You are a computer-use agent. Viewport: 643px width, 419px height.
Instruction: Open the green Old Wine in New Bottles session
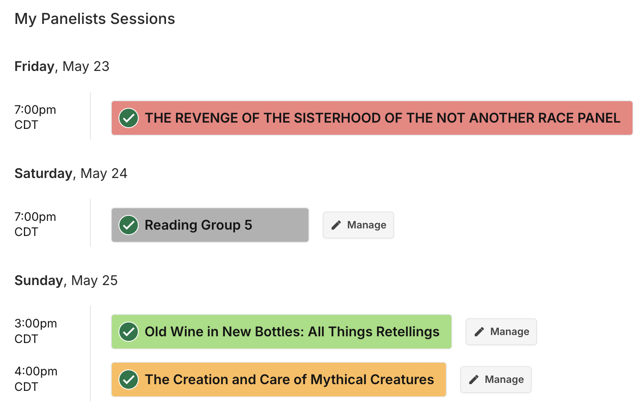tap(282, 332)
